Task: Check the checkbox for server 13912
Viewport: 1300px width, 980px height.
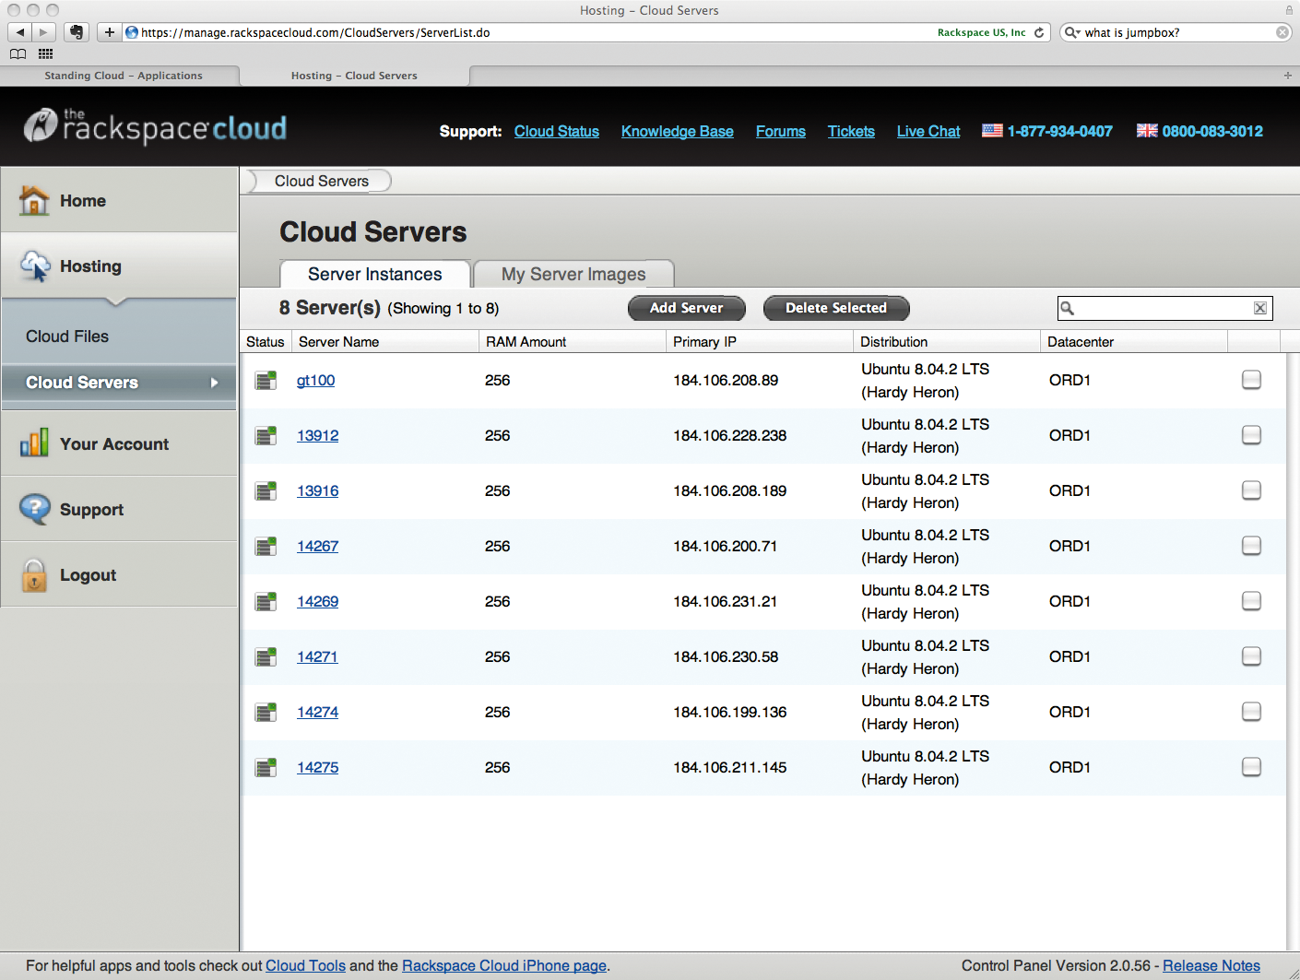Action: [x=1251, y=435]
